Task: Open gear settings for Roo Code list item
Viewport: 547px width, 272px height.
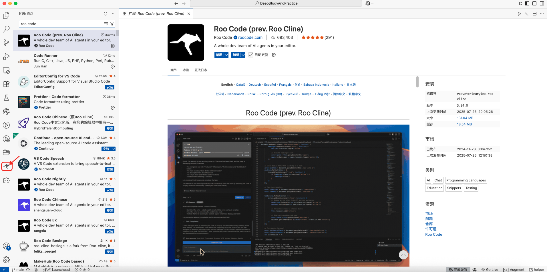Action: click(x=113, y=46)
